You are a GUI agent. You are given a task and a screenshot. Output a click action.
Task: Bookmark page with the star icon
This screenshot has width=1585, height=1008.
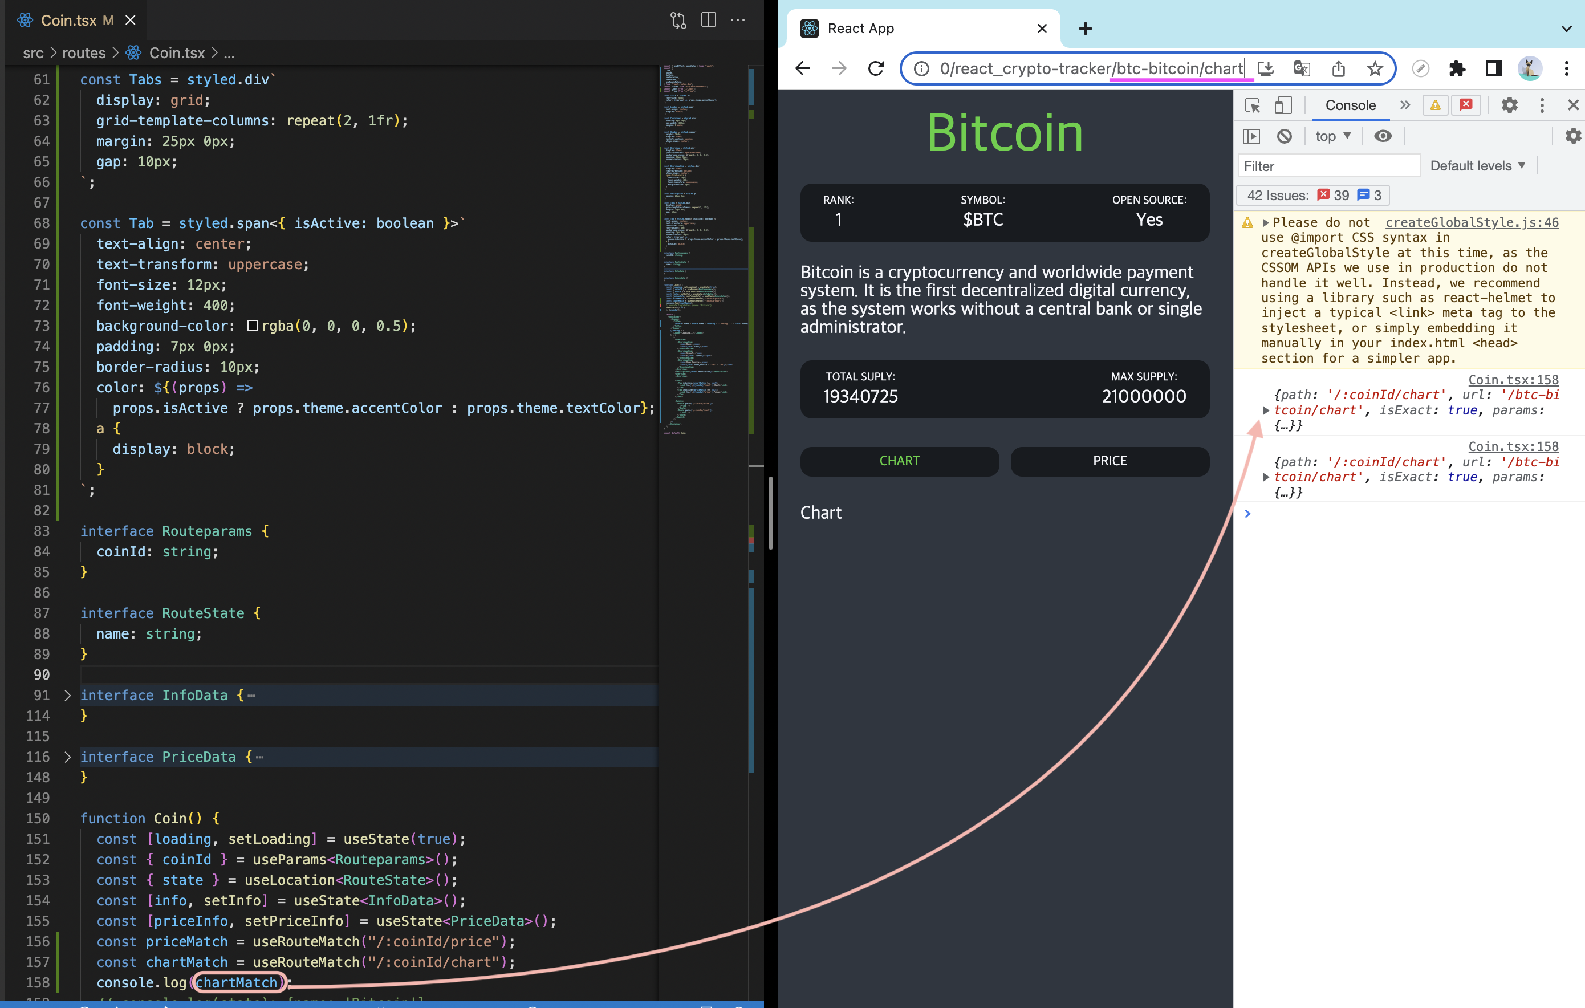(1375, 68)
